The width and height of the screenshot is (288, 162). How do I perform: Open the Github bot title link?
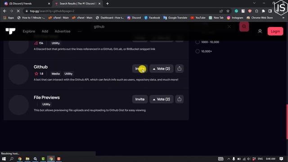pyautogui.click(x=40, y=67)
